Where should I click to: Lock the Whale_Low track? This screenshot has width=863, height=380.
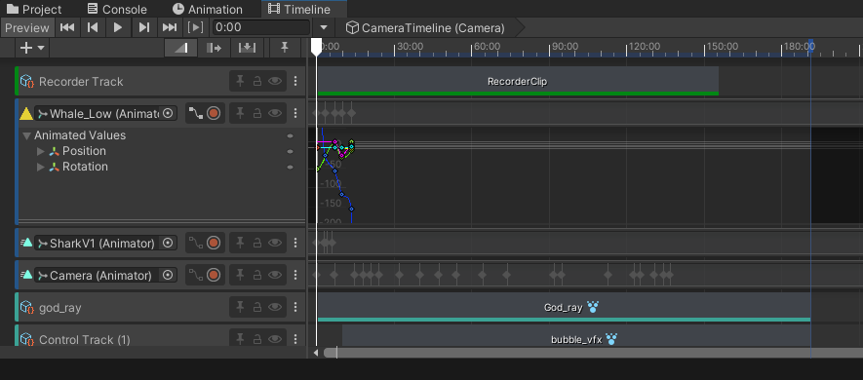pyautogui.click(x=257, y=113)
